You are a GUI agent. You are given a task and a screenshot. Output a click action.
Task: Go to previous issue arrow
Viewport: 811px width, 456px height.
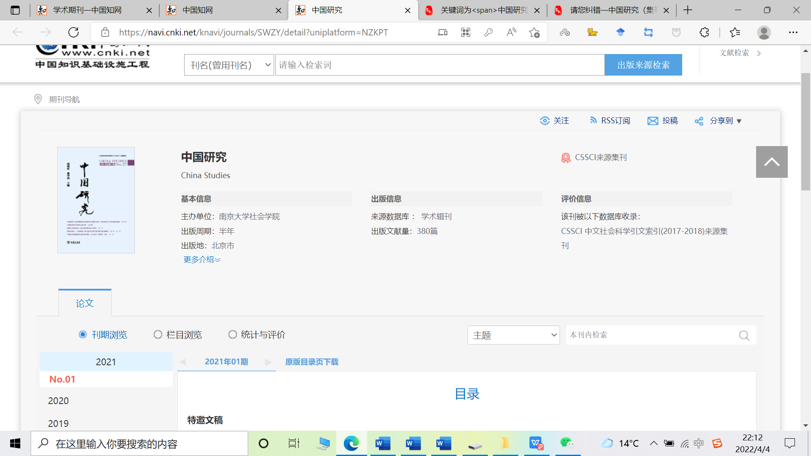click(x=182, y=362)
